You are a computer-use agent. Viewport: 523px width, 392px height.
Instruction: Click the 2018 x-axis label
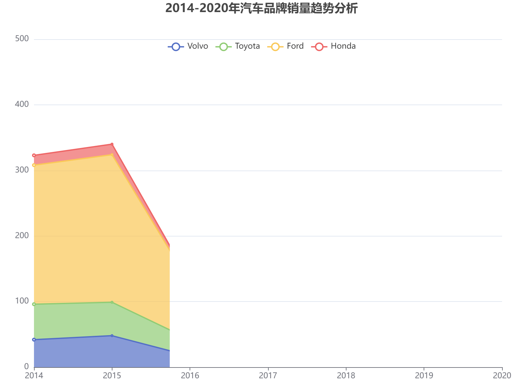point(346,376)
